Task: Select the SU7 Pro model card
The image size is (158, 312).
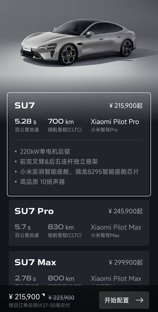Action: tap(79, 223)
